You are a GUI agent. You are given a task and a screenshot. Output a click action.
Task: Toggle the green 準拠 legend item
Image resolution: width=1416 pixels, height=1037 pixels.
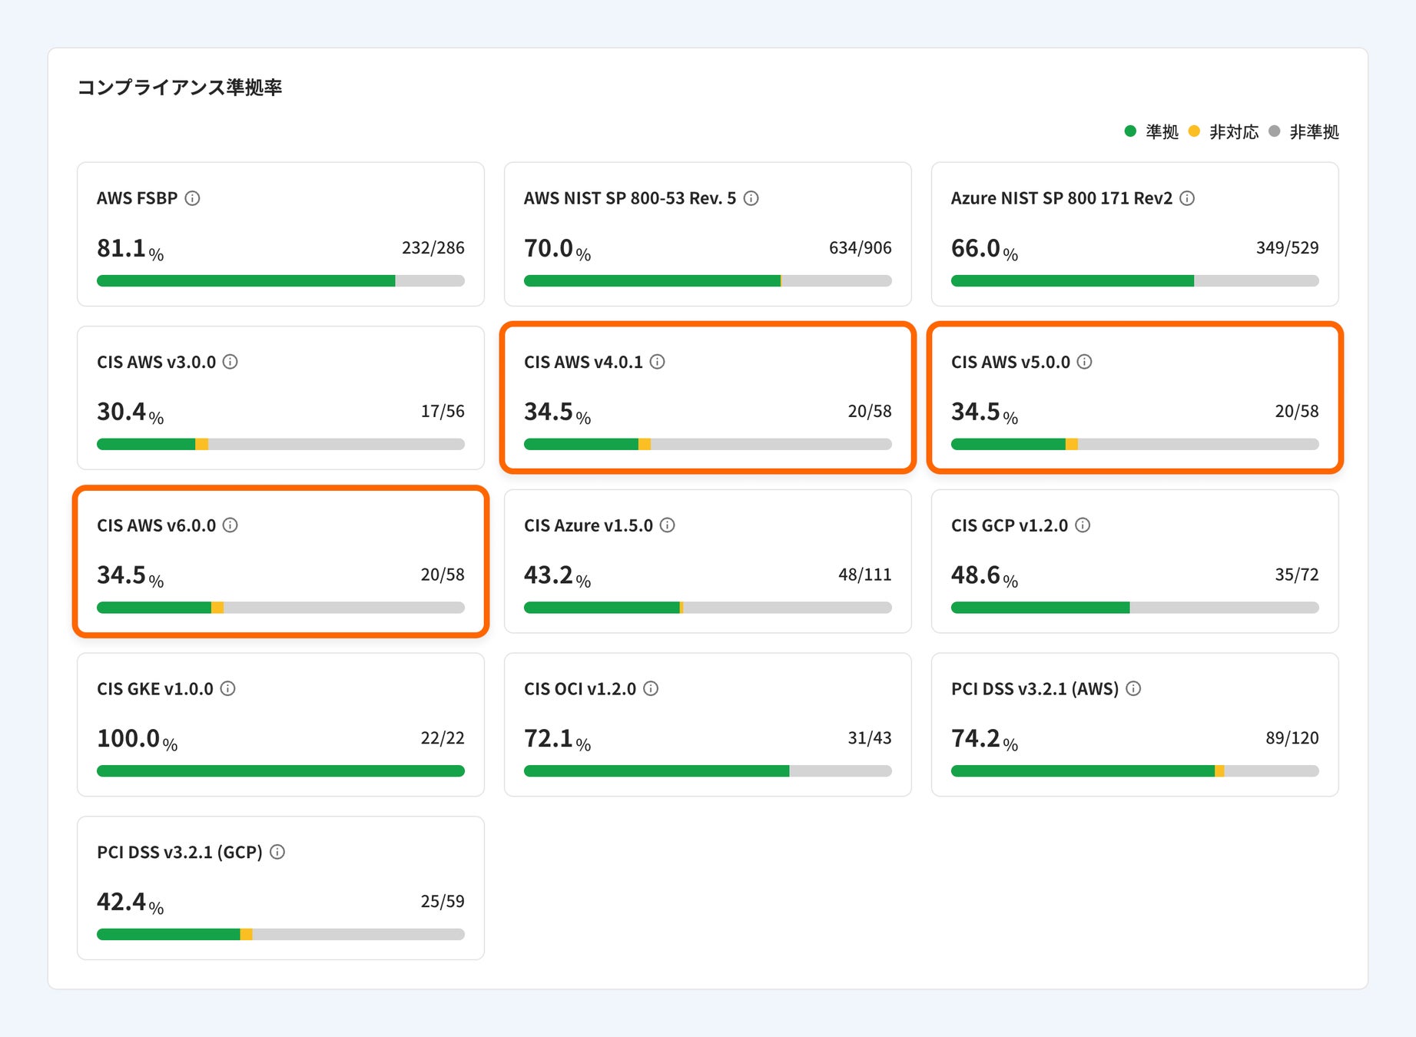click(1152, 132)
